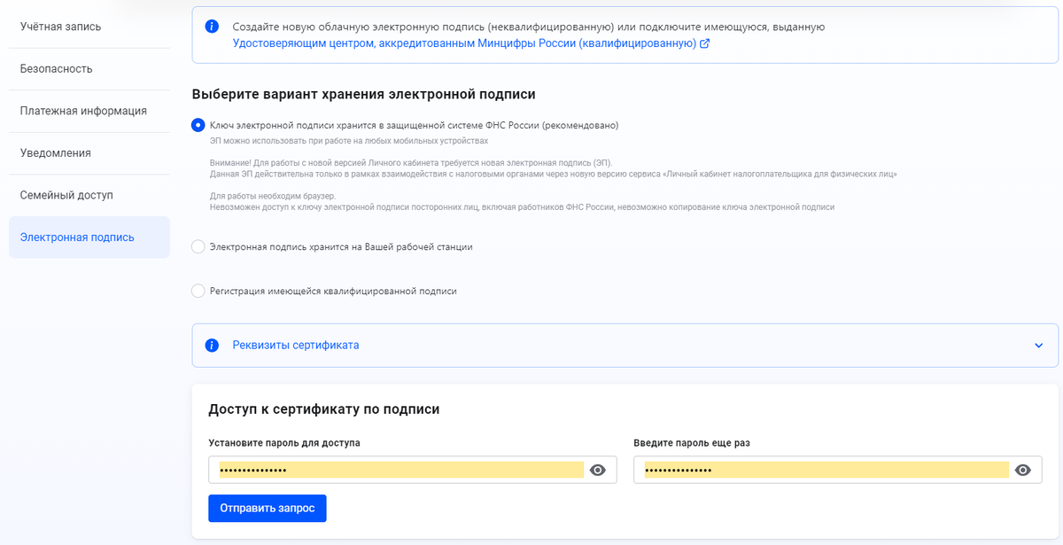Select option storing signature on your workstation
1063x545 pixels.
tap(198, 247)
